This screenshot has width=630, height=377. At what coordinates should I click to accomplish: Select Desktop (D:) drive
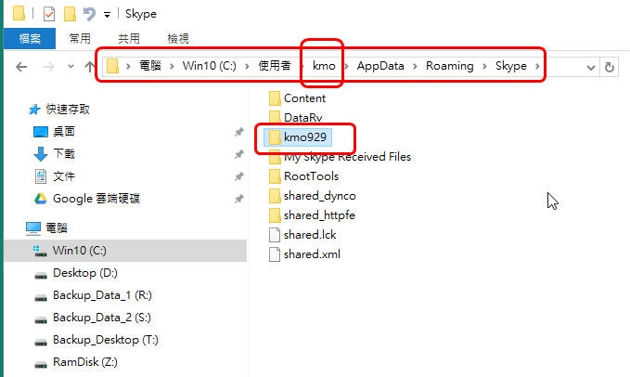click(85, 273)
